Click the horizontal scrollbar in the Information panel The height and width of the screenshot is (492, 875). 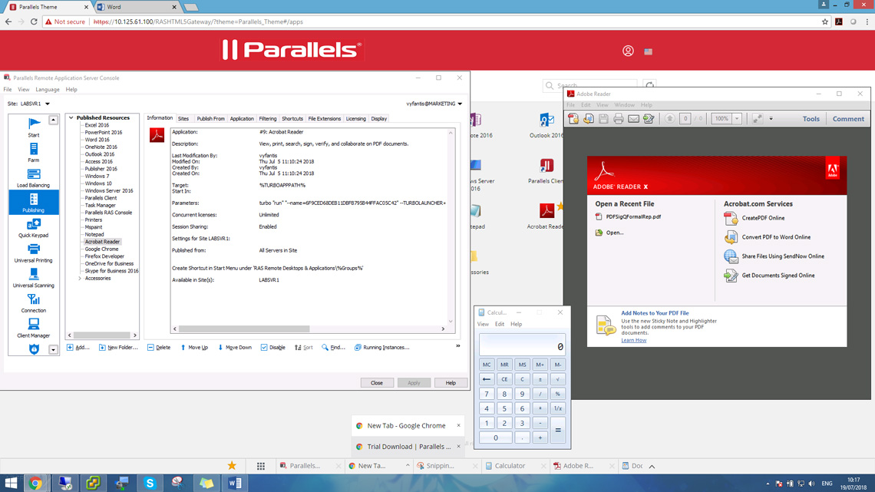[244, 329]
